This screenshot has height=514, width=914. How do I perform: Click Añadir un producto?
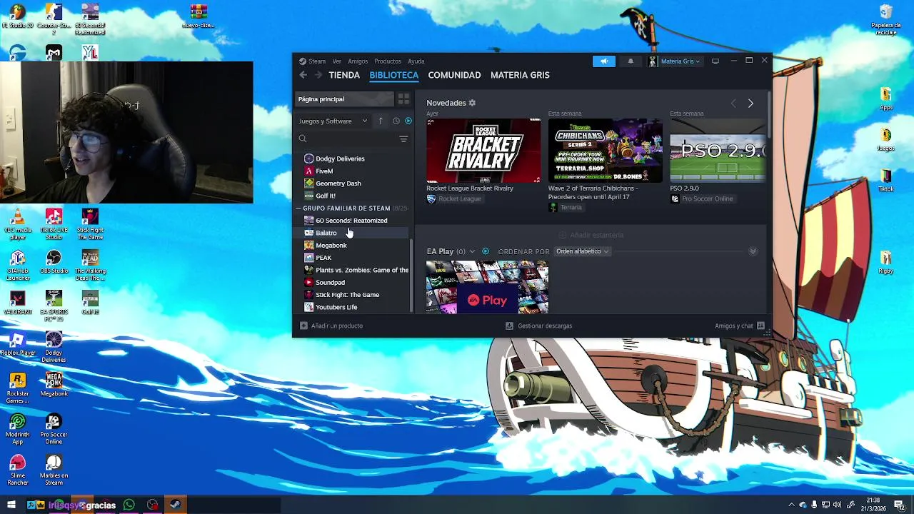click(331, 326)
